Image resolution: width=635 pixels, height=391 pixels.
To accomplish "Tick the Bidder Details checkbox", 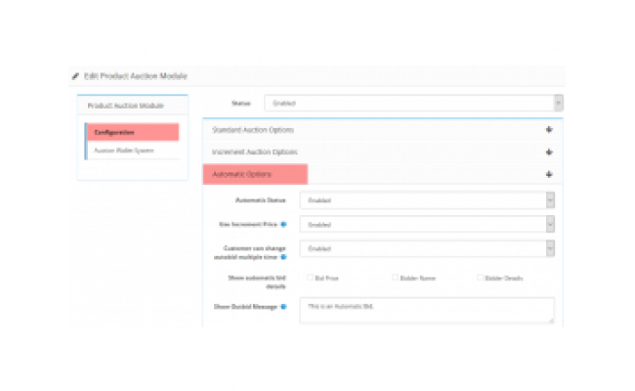I will point(480,278).
